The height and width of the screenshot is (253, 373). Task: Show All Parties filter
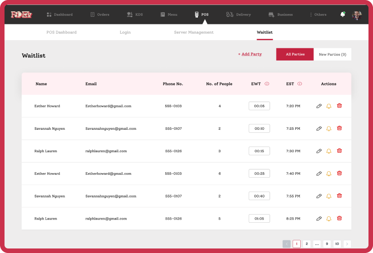click(x=295, y=54)
